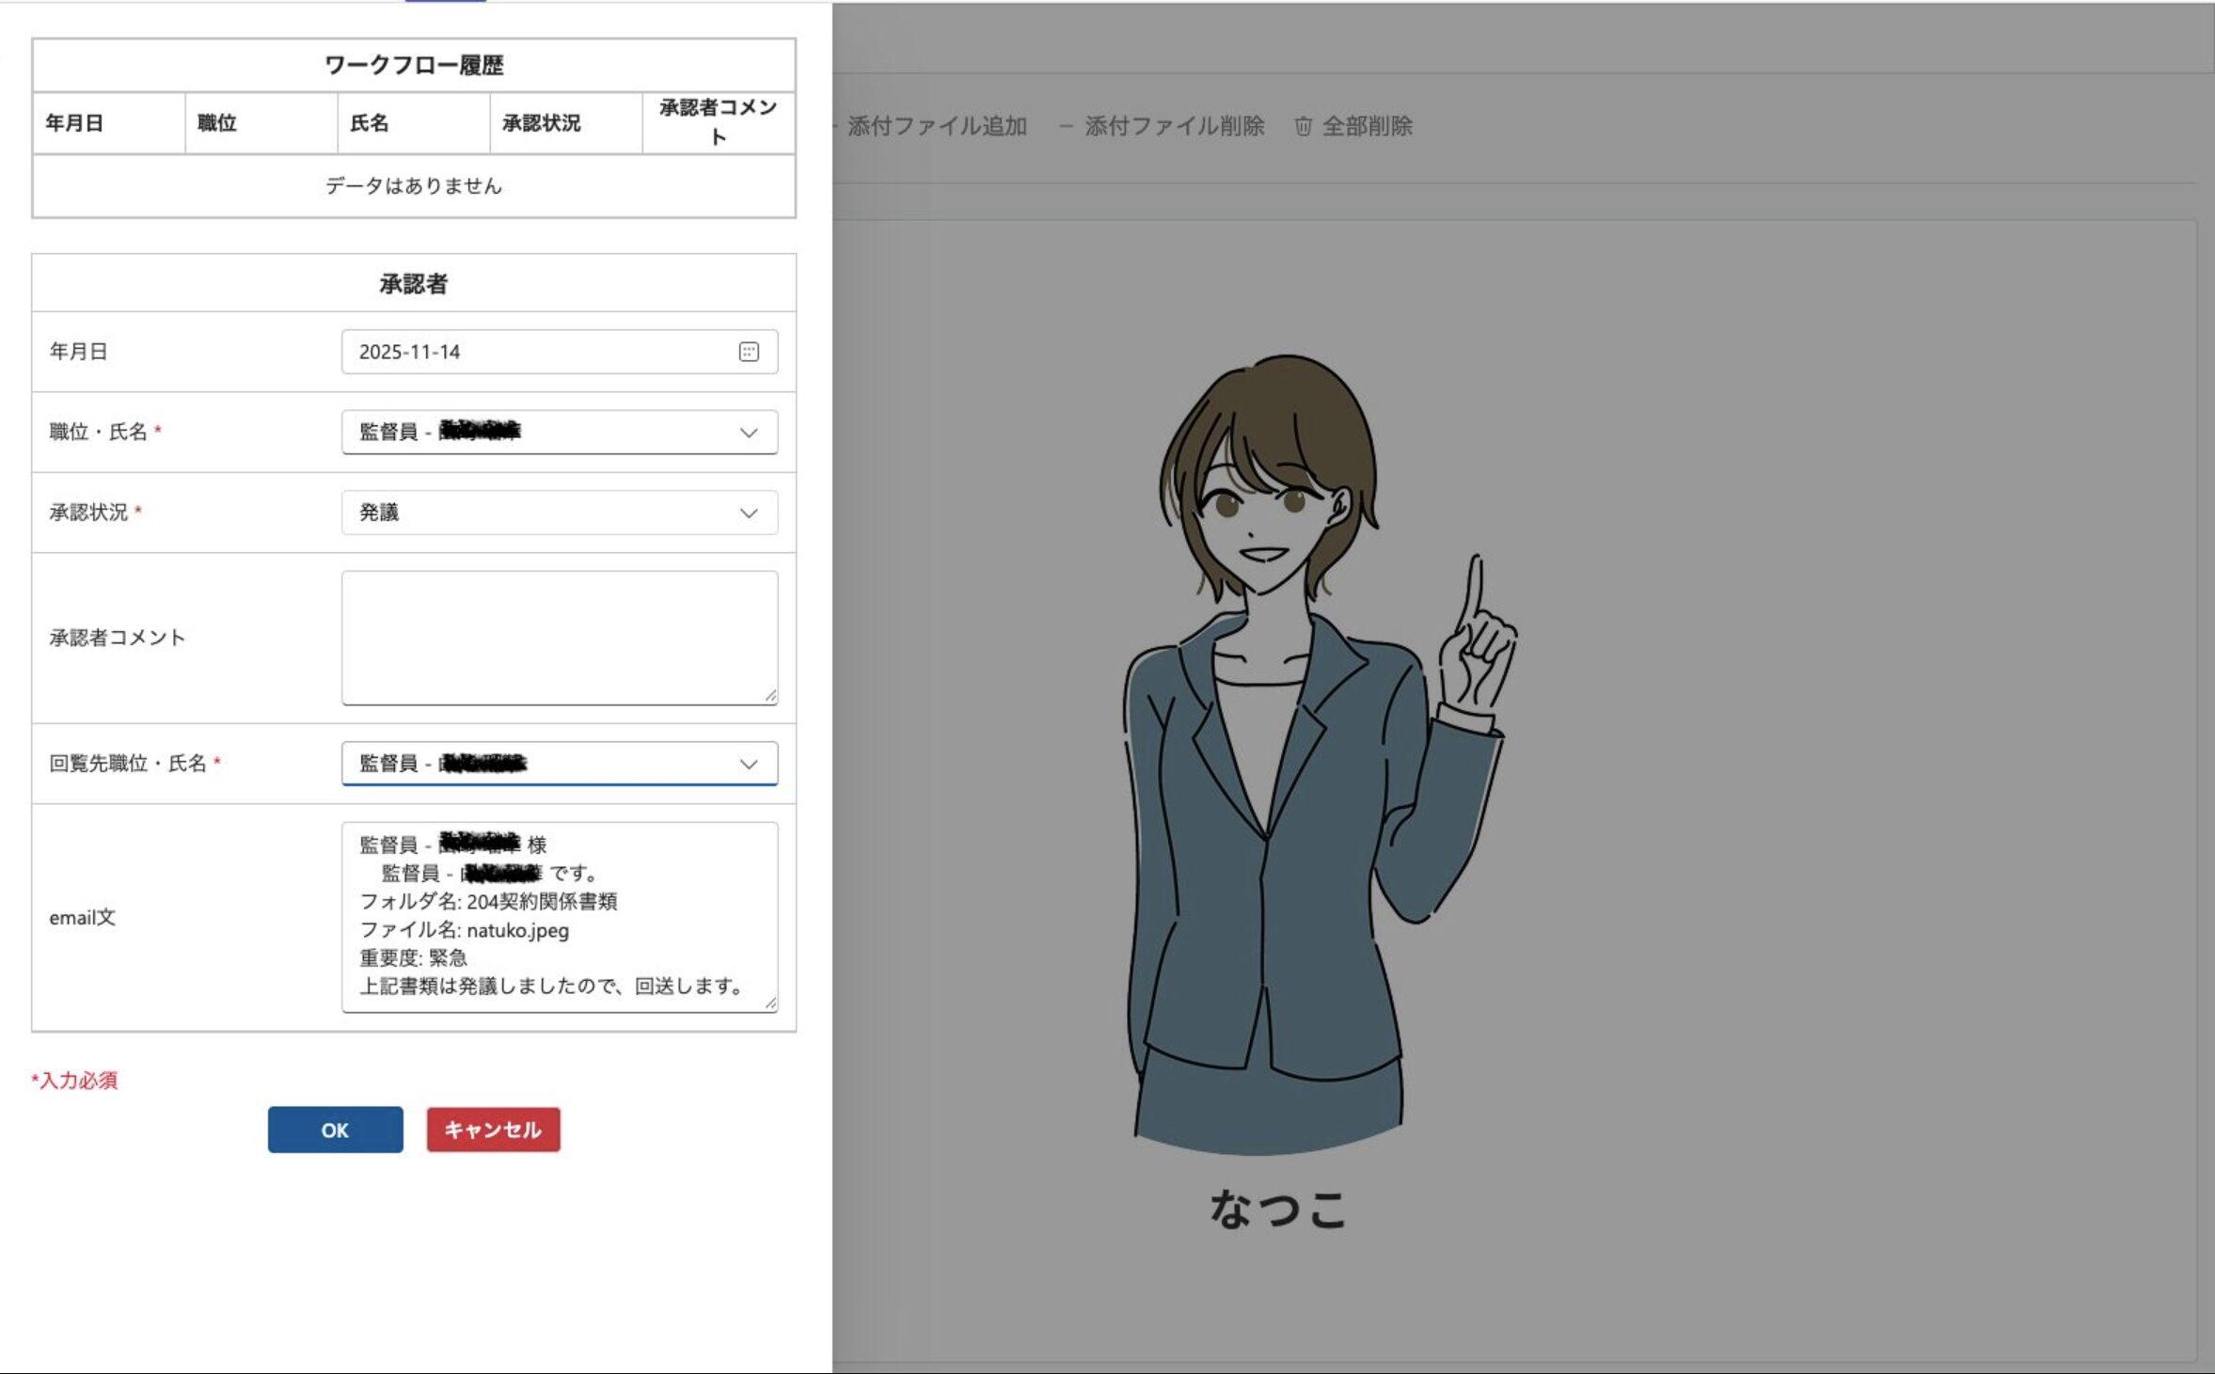Click the 氏名 column header
Viewport: 2215px width, 1374px height.
369,123
